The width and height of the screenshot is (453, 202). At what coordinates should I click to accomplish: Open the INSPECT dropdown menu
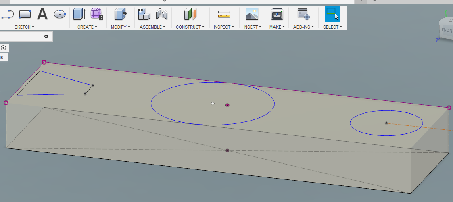[x=224, y=27]
